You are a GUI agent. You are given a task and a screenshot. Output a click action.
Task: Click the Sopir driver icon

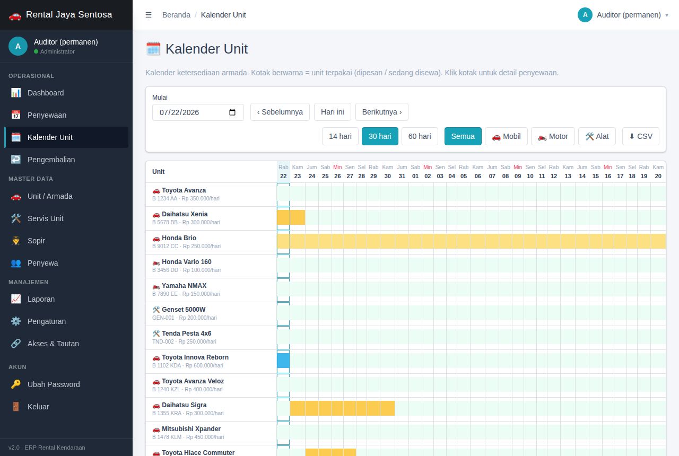[x=16, y=241]
